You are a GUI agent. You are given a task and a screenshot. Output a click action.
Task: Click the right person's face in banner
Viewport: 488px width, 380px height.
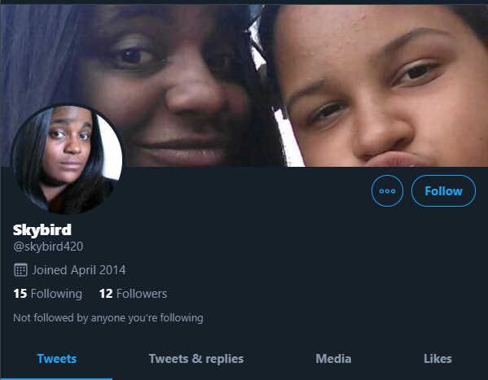[x=380, y=89]
